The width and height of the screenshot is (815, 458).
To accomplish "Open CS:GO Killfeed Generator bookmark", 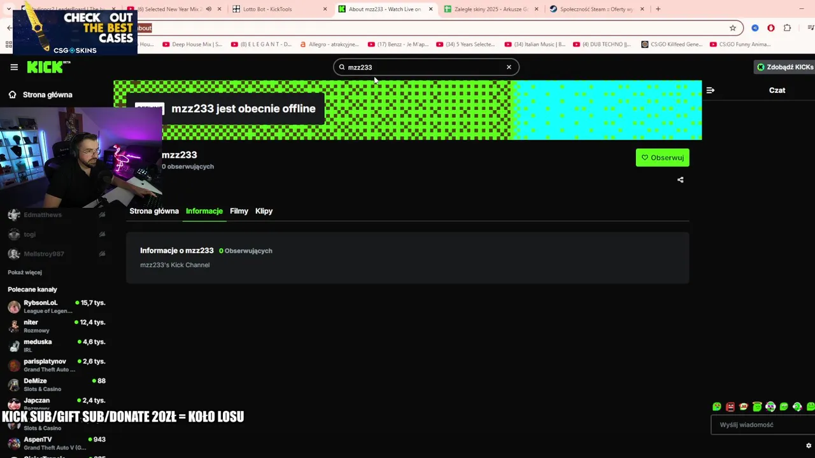I will click(x=672, y=45).
